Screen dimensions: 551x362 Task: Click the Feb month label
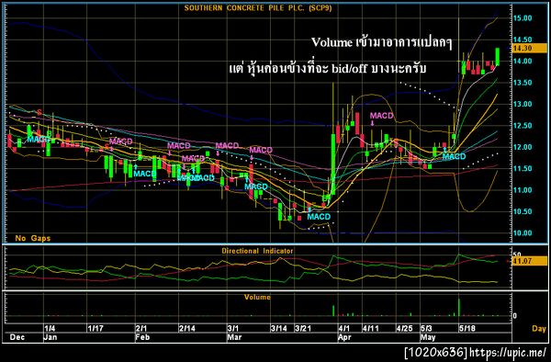(x=142, y=337)
